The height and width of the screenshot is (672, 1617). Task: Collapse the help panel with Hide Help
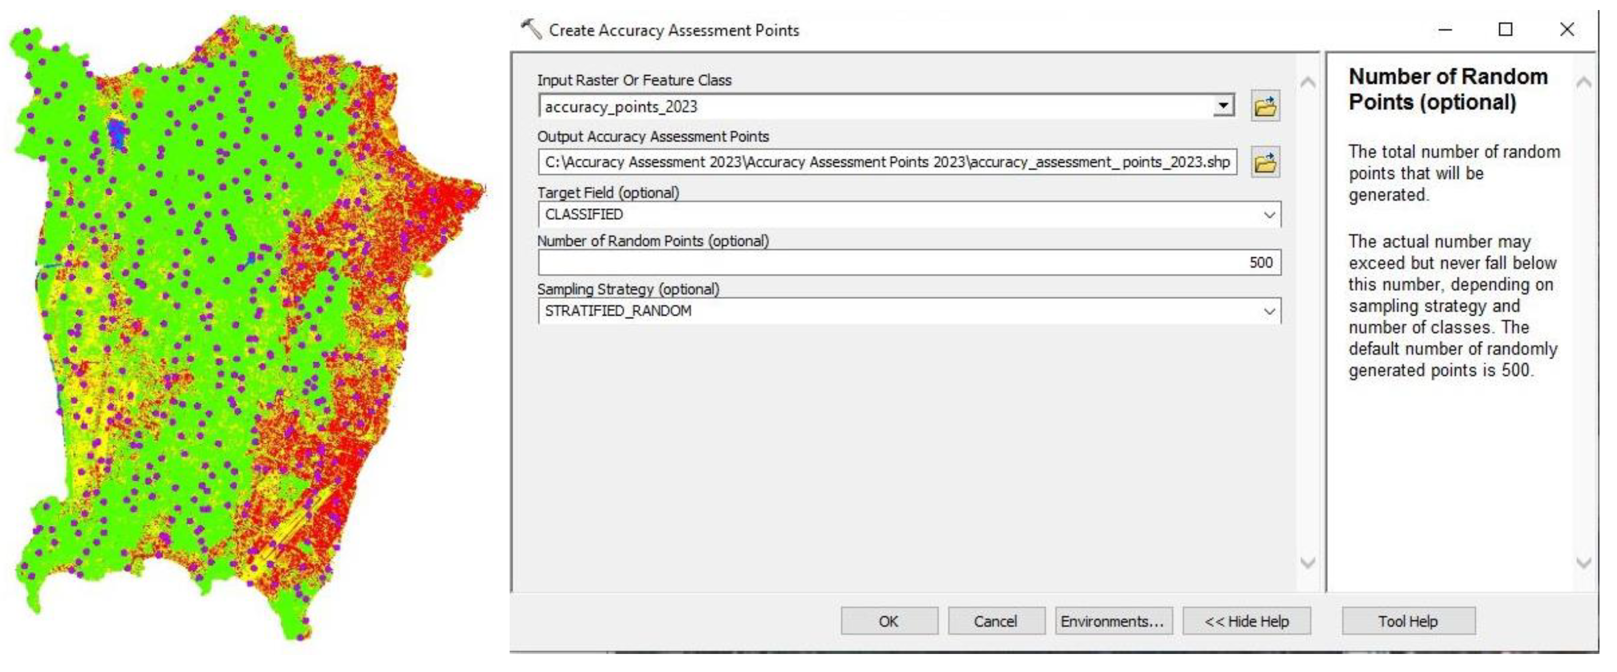click(x=1247, y=620)
